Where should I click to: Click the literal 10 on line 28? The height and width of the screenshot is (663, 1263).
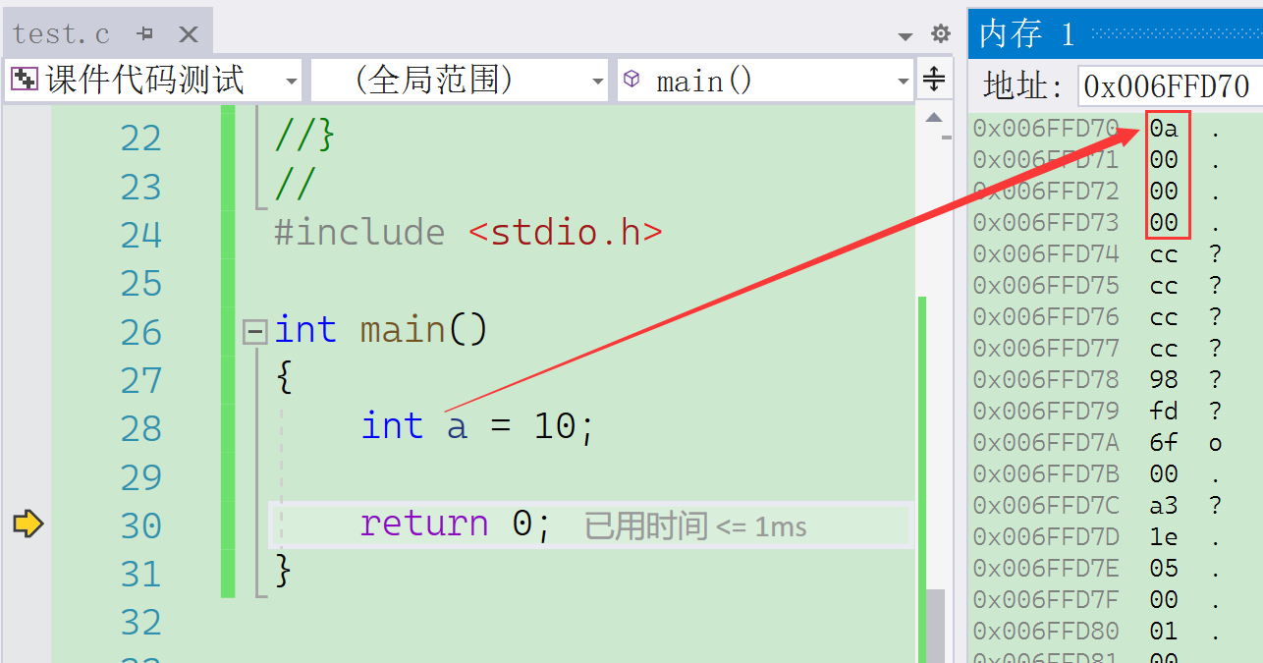click(x=555, y=426)
